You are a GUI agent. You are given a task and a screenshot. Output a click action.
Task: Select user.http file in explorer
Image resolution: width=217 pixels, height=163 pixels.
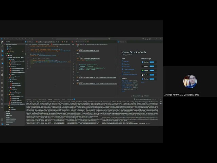tap(12, 52)
